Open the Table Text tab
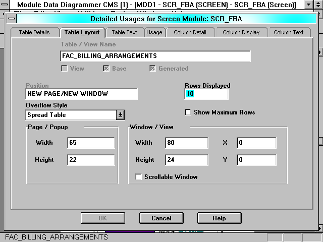Viewport: 323px width, 242px height. pyautogui.click(x=124, y=32)
